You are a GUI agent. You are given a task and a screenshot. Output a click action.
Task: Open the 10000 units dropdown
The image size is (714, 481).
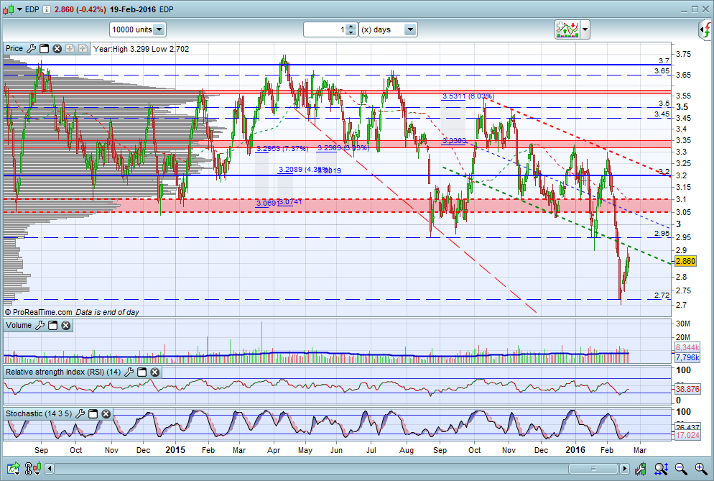pyautogui.click(x=159, y=29)
